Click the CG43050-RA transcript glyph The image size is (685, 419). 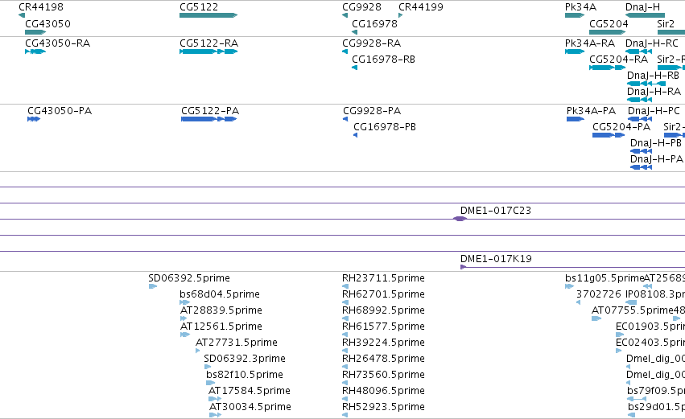click(x=35, y=51)
